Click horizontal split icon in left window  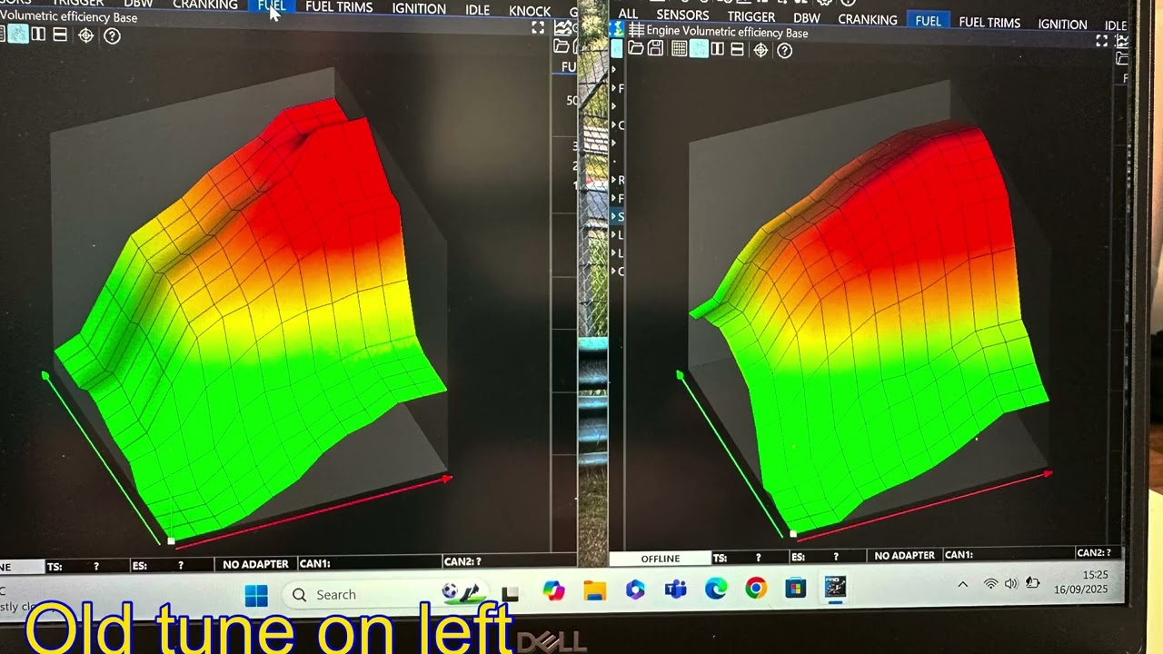click(x=60, y=35)
